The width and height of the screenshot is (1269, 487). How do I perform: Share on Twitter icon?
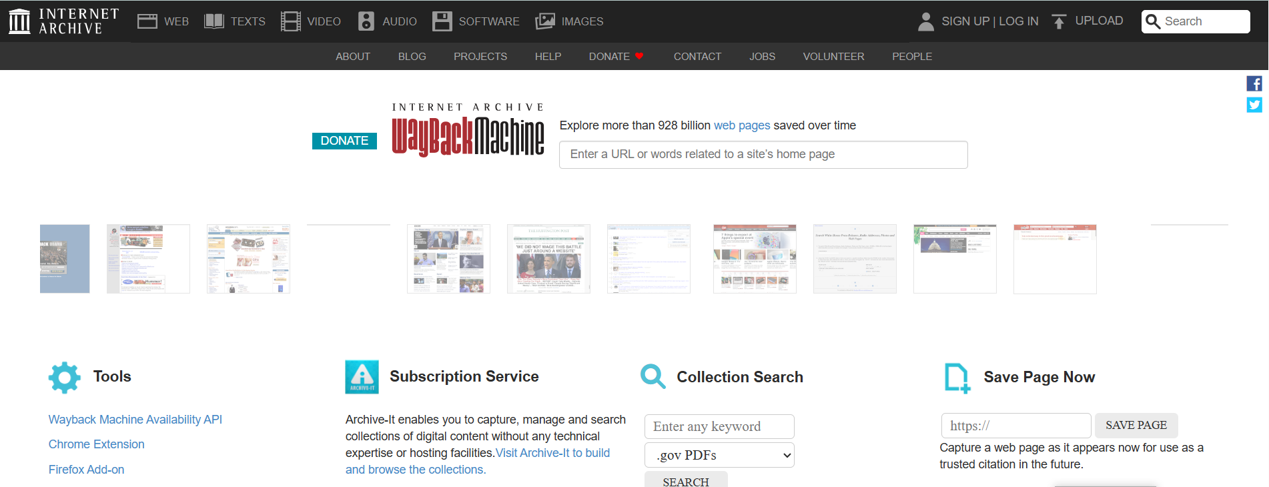[1254, 105]
